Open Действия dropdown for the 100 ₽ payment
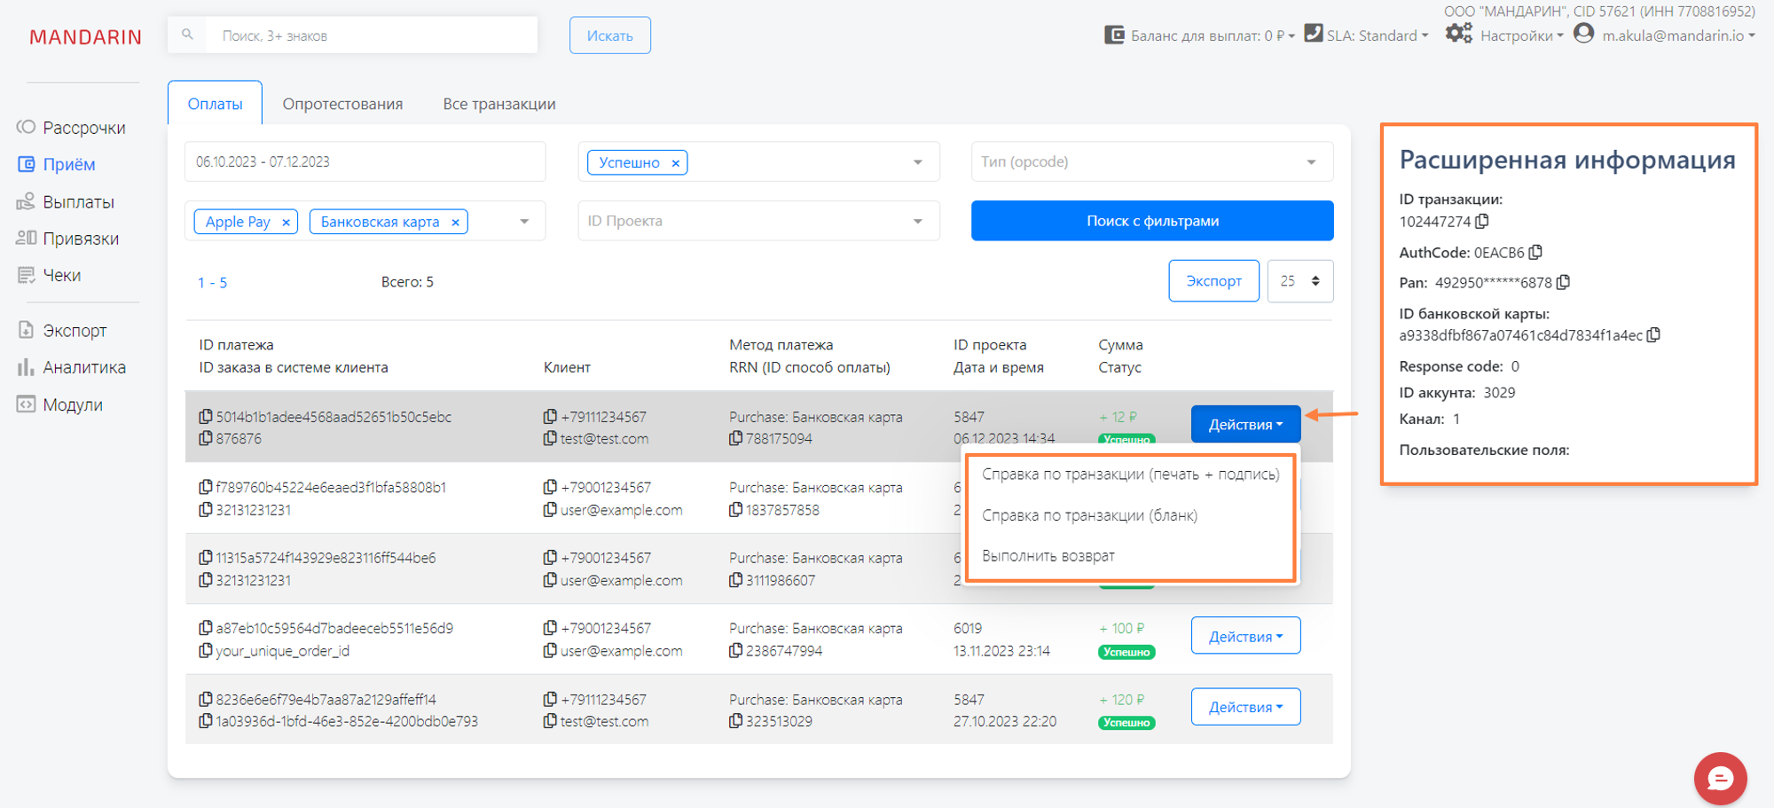The image size is (1774, 808). [1244, 636]
